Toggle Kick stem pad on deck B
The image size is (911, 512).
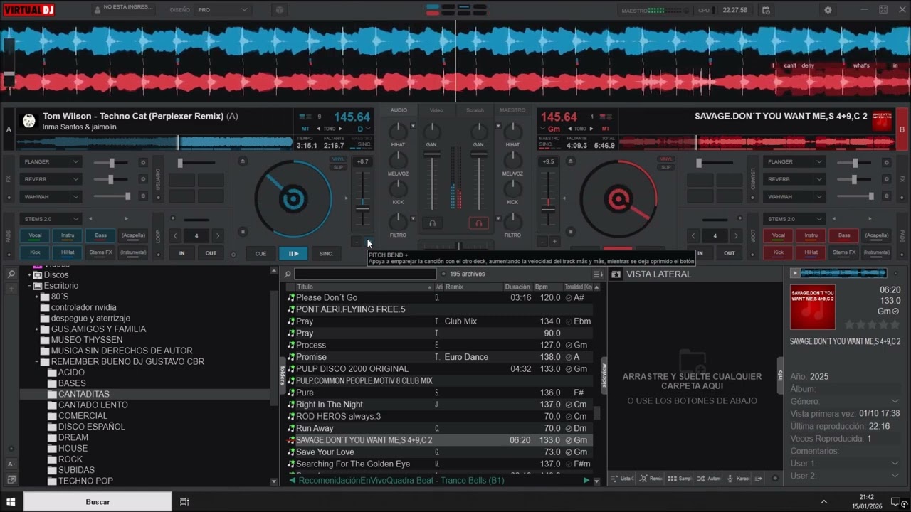point(779,252)
